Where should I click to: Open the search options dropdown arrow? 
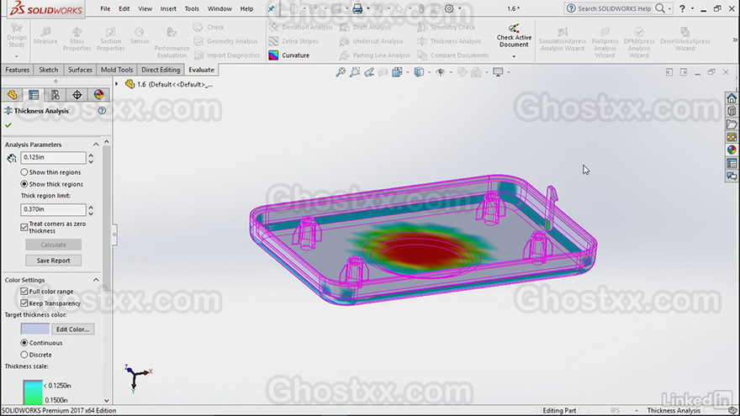pyautogui.click(x=669, y=8)
